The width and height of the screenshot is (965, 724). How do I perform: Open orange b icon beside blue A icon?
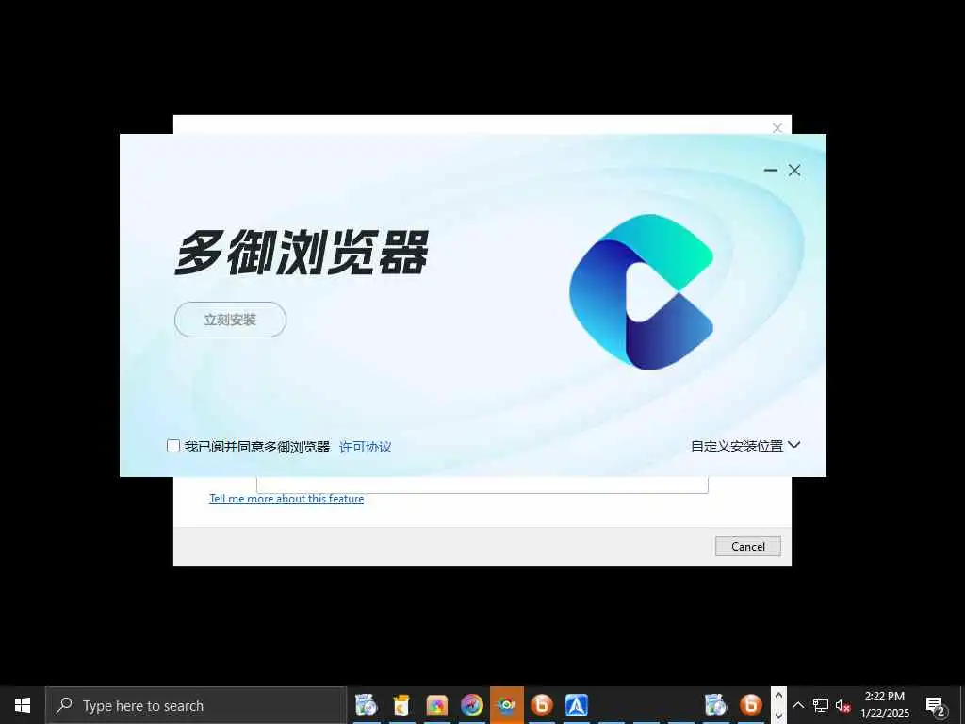click(x=542, y=705)
